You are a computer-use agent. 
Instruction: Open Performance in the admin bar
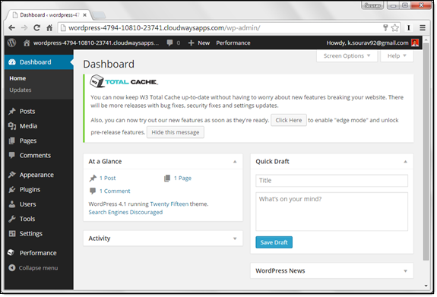tap(233, 43)
